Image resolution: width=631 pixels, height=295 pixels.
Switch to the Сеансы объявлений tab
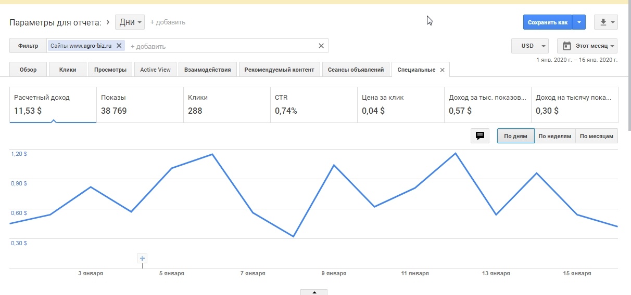356,70
